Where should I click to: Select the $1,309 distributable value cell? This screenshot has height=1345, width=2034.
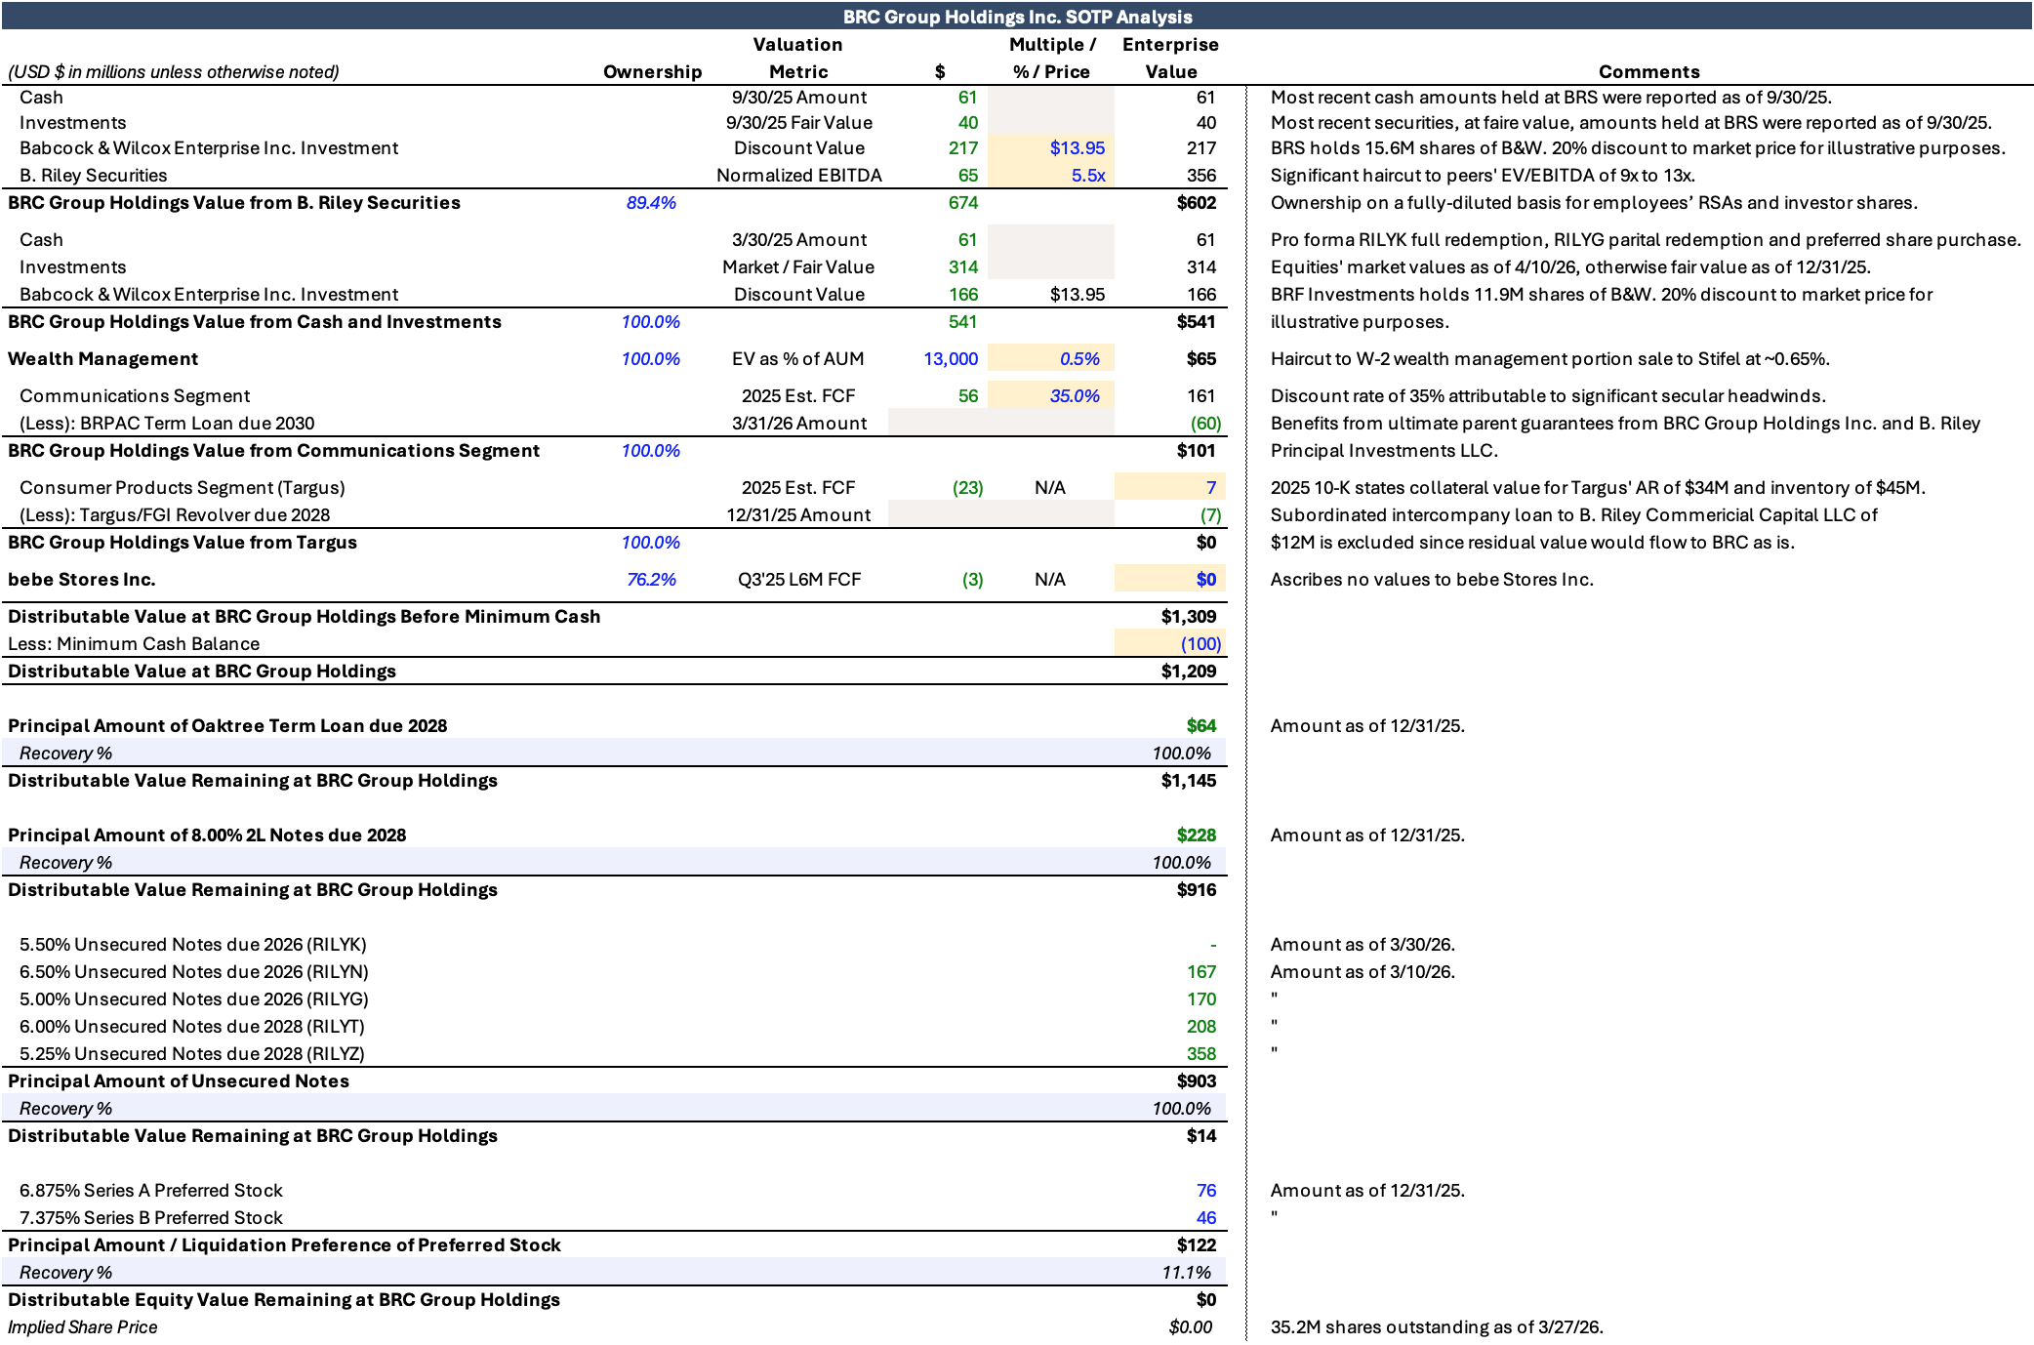1188,617
